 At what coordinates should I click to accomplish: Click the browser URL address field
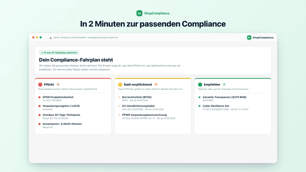pyautogui.click(x=84, y=37)
